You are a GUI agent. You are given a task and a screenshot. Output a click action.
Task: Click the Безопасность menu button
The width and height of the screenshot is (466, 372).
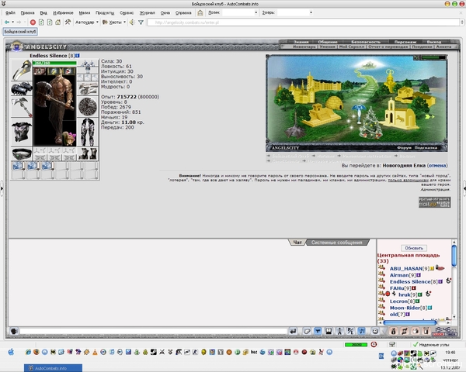click(x=366, y=42)
